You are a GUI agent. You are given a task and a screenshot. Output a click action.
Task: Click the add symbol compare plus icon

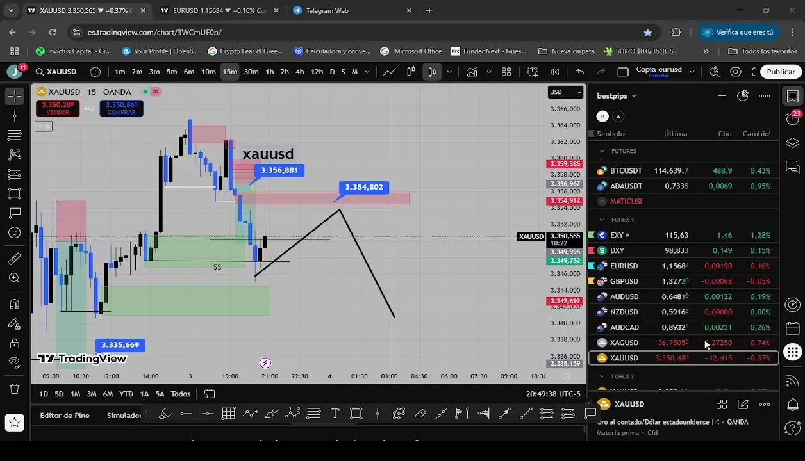point(95,72)
